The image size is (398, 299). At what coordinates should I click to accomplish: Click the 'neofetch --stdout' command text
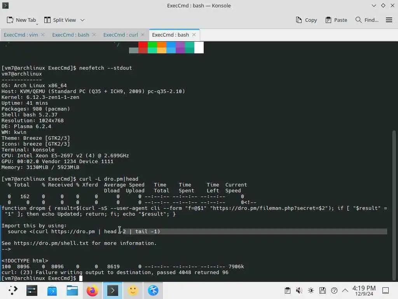(x=106, y=68)
